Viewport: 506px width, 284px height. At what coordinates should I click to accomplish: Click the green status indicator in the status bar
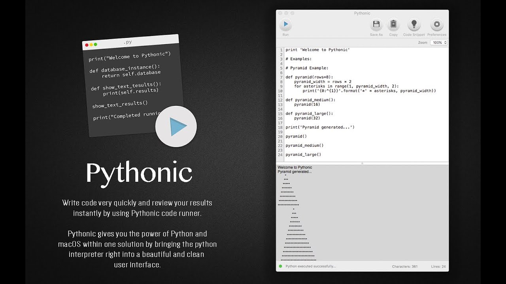[x=281, y=266]
